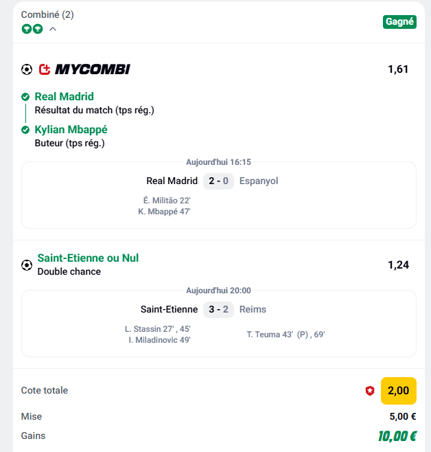Open the Real Madrid match result selection

click(64, 97)
